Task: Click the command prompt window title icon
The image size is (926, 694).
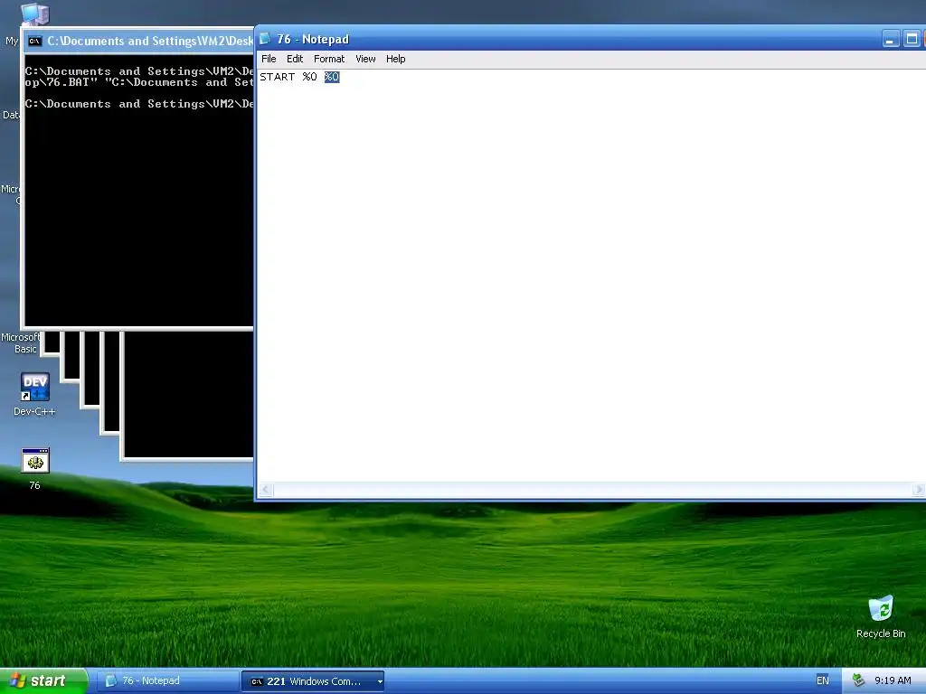Action: click(x=35, y=41)
